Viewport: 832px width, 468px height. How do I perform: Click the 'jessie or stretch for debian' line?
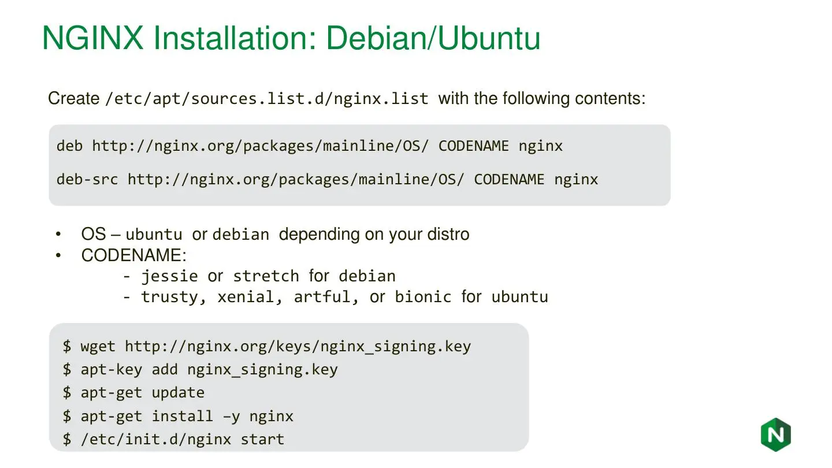click(259, 276)
